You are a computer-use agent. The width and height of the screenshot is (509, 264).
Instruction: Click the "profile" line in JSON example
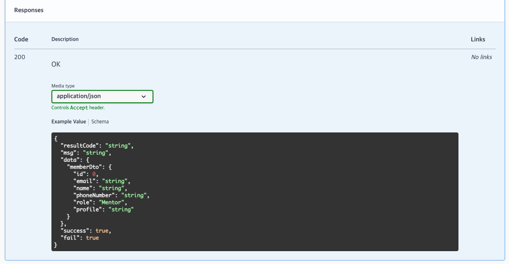104,210
